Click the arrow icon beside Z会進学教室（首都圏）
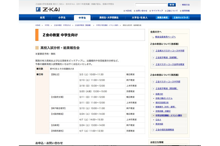 point(153,58)
